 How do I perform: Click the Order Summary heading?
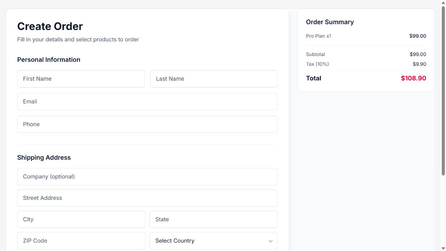[x=330, y=22]
